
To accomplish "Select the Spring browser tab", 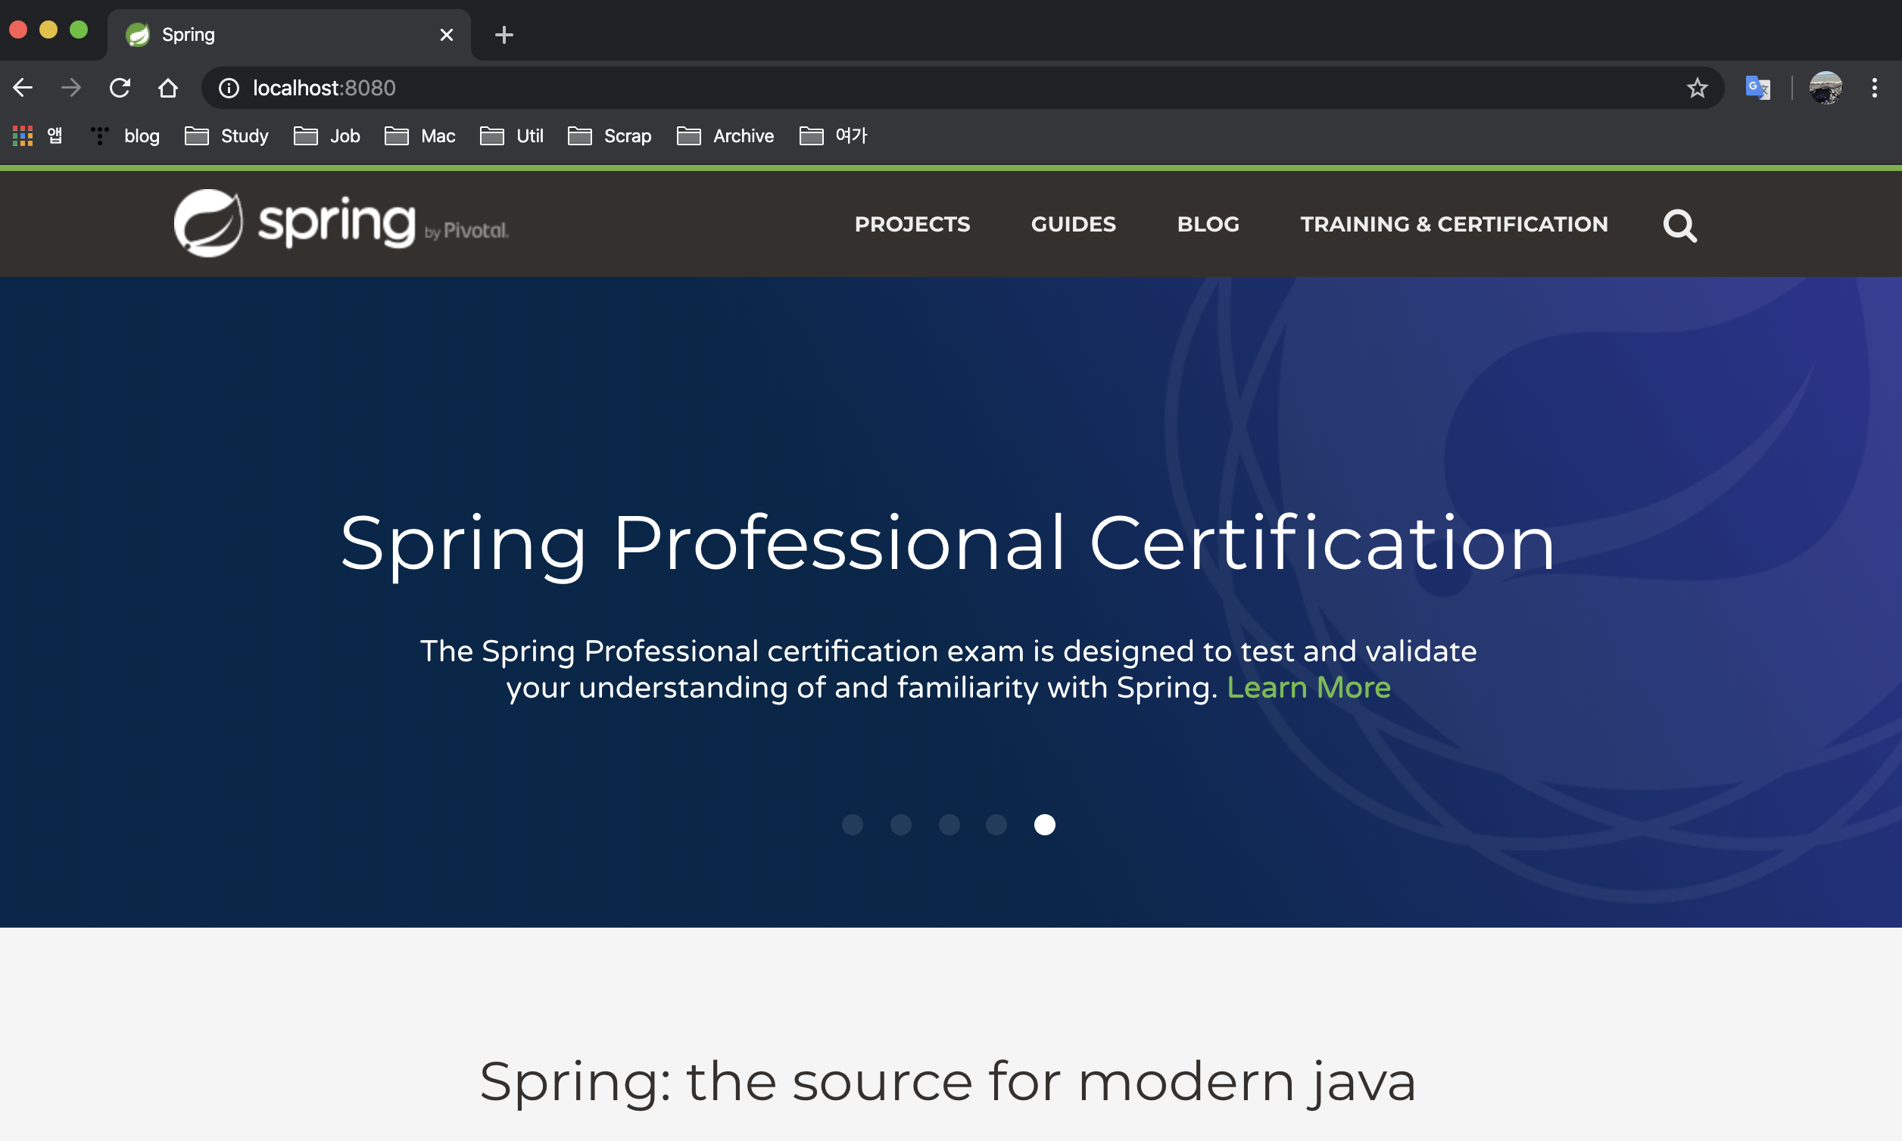I will pyautogui.click(x=288, y=35).
